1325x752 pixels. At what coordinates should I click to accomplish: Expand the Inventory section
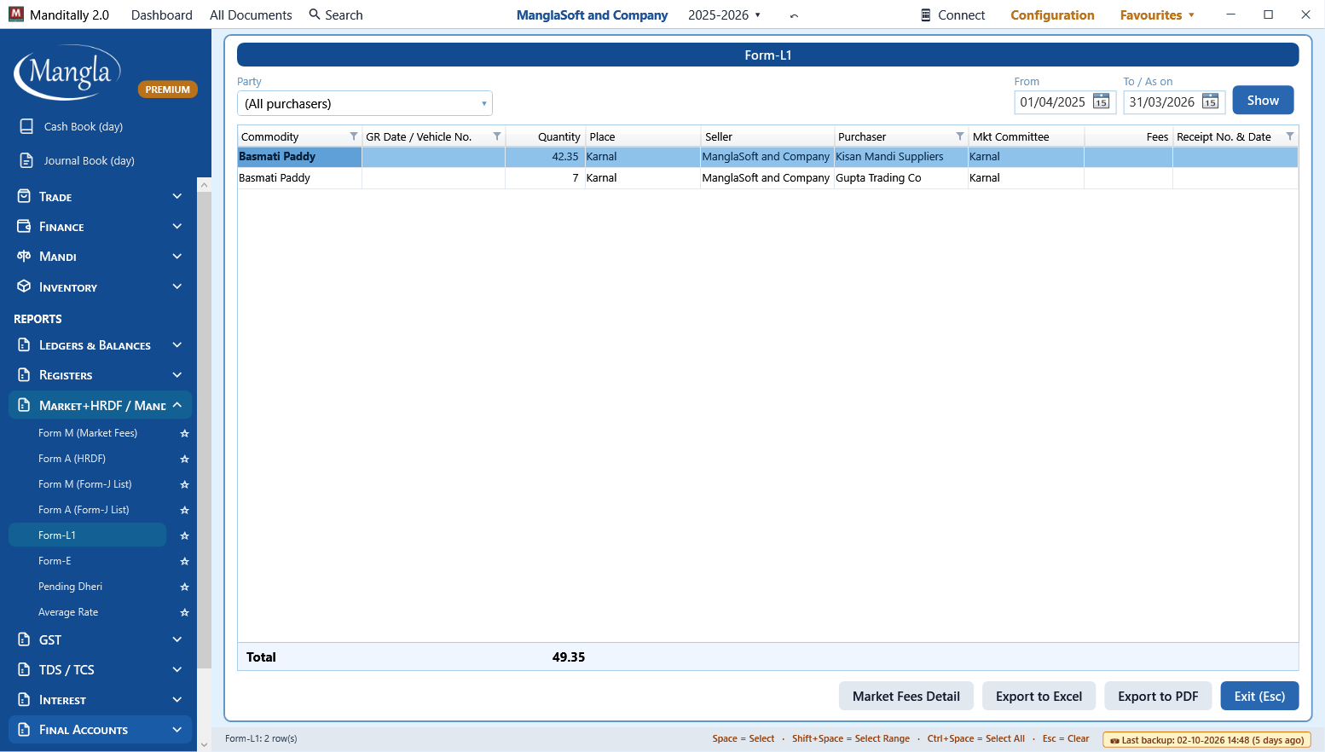pyautogui.click(x=101, y=287)
